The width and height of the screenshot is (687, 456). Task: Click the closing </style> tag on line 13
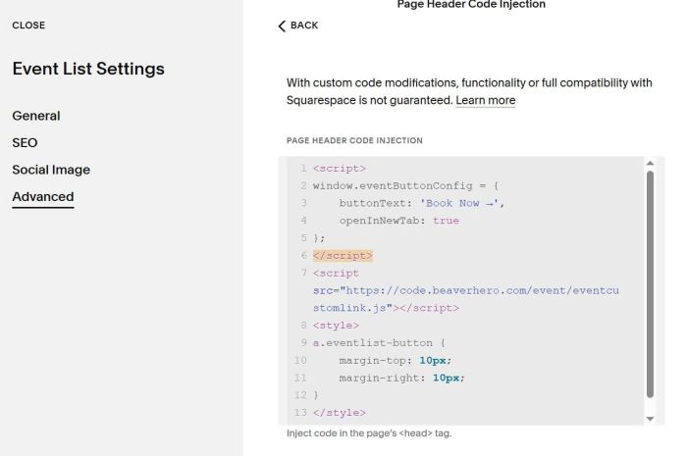(x=340, y=413)
